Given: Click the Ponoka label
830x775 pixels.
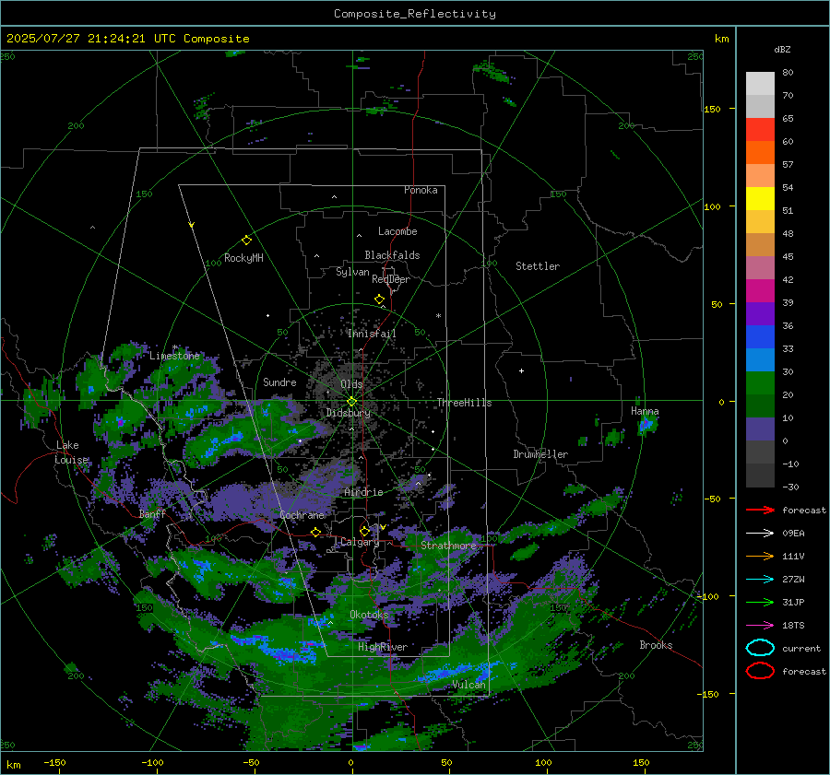Looking at the screenshot, I should pos(421,190).
